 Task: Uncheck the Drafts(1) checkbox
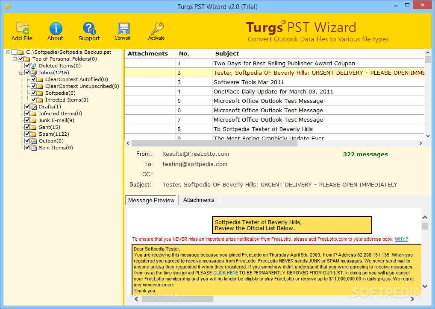pos(27,107)
